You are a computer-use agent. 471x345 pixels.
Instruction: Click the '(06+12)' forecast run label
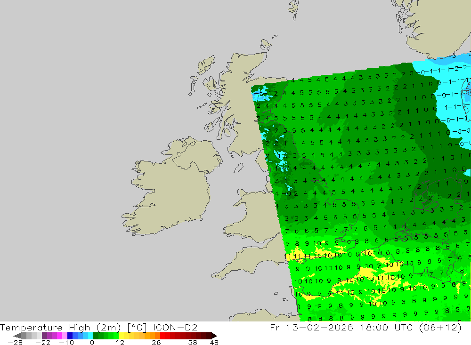pyautogui.click(x=440, y=327)
